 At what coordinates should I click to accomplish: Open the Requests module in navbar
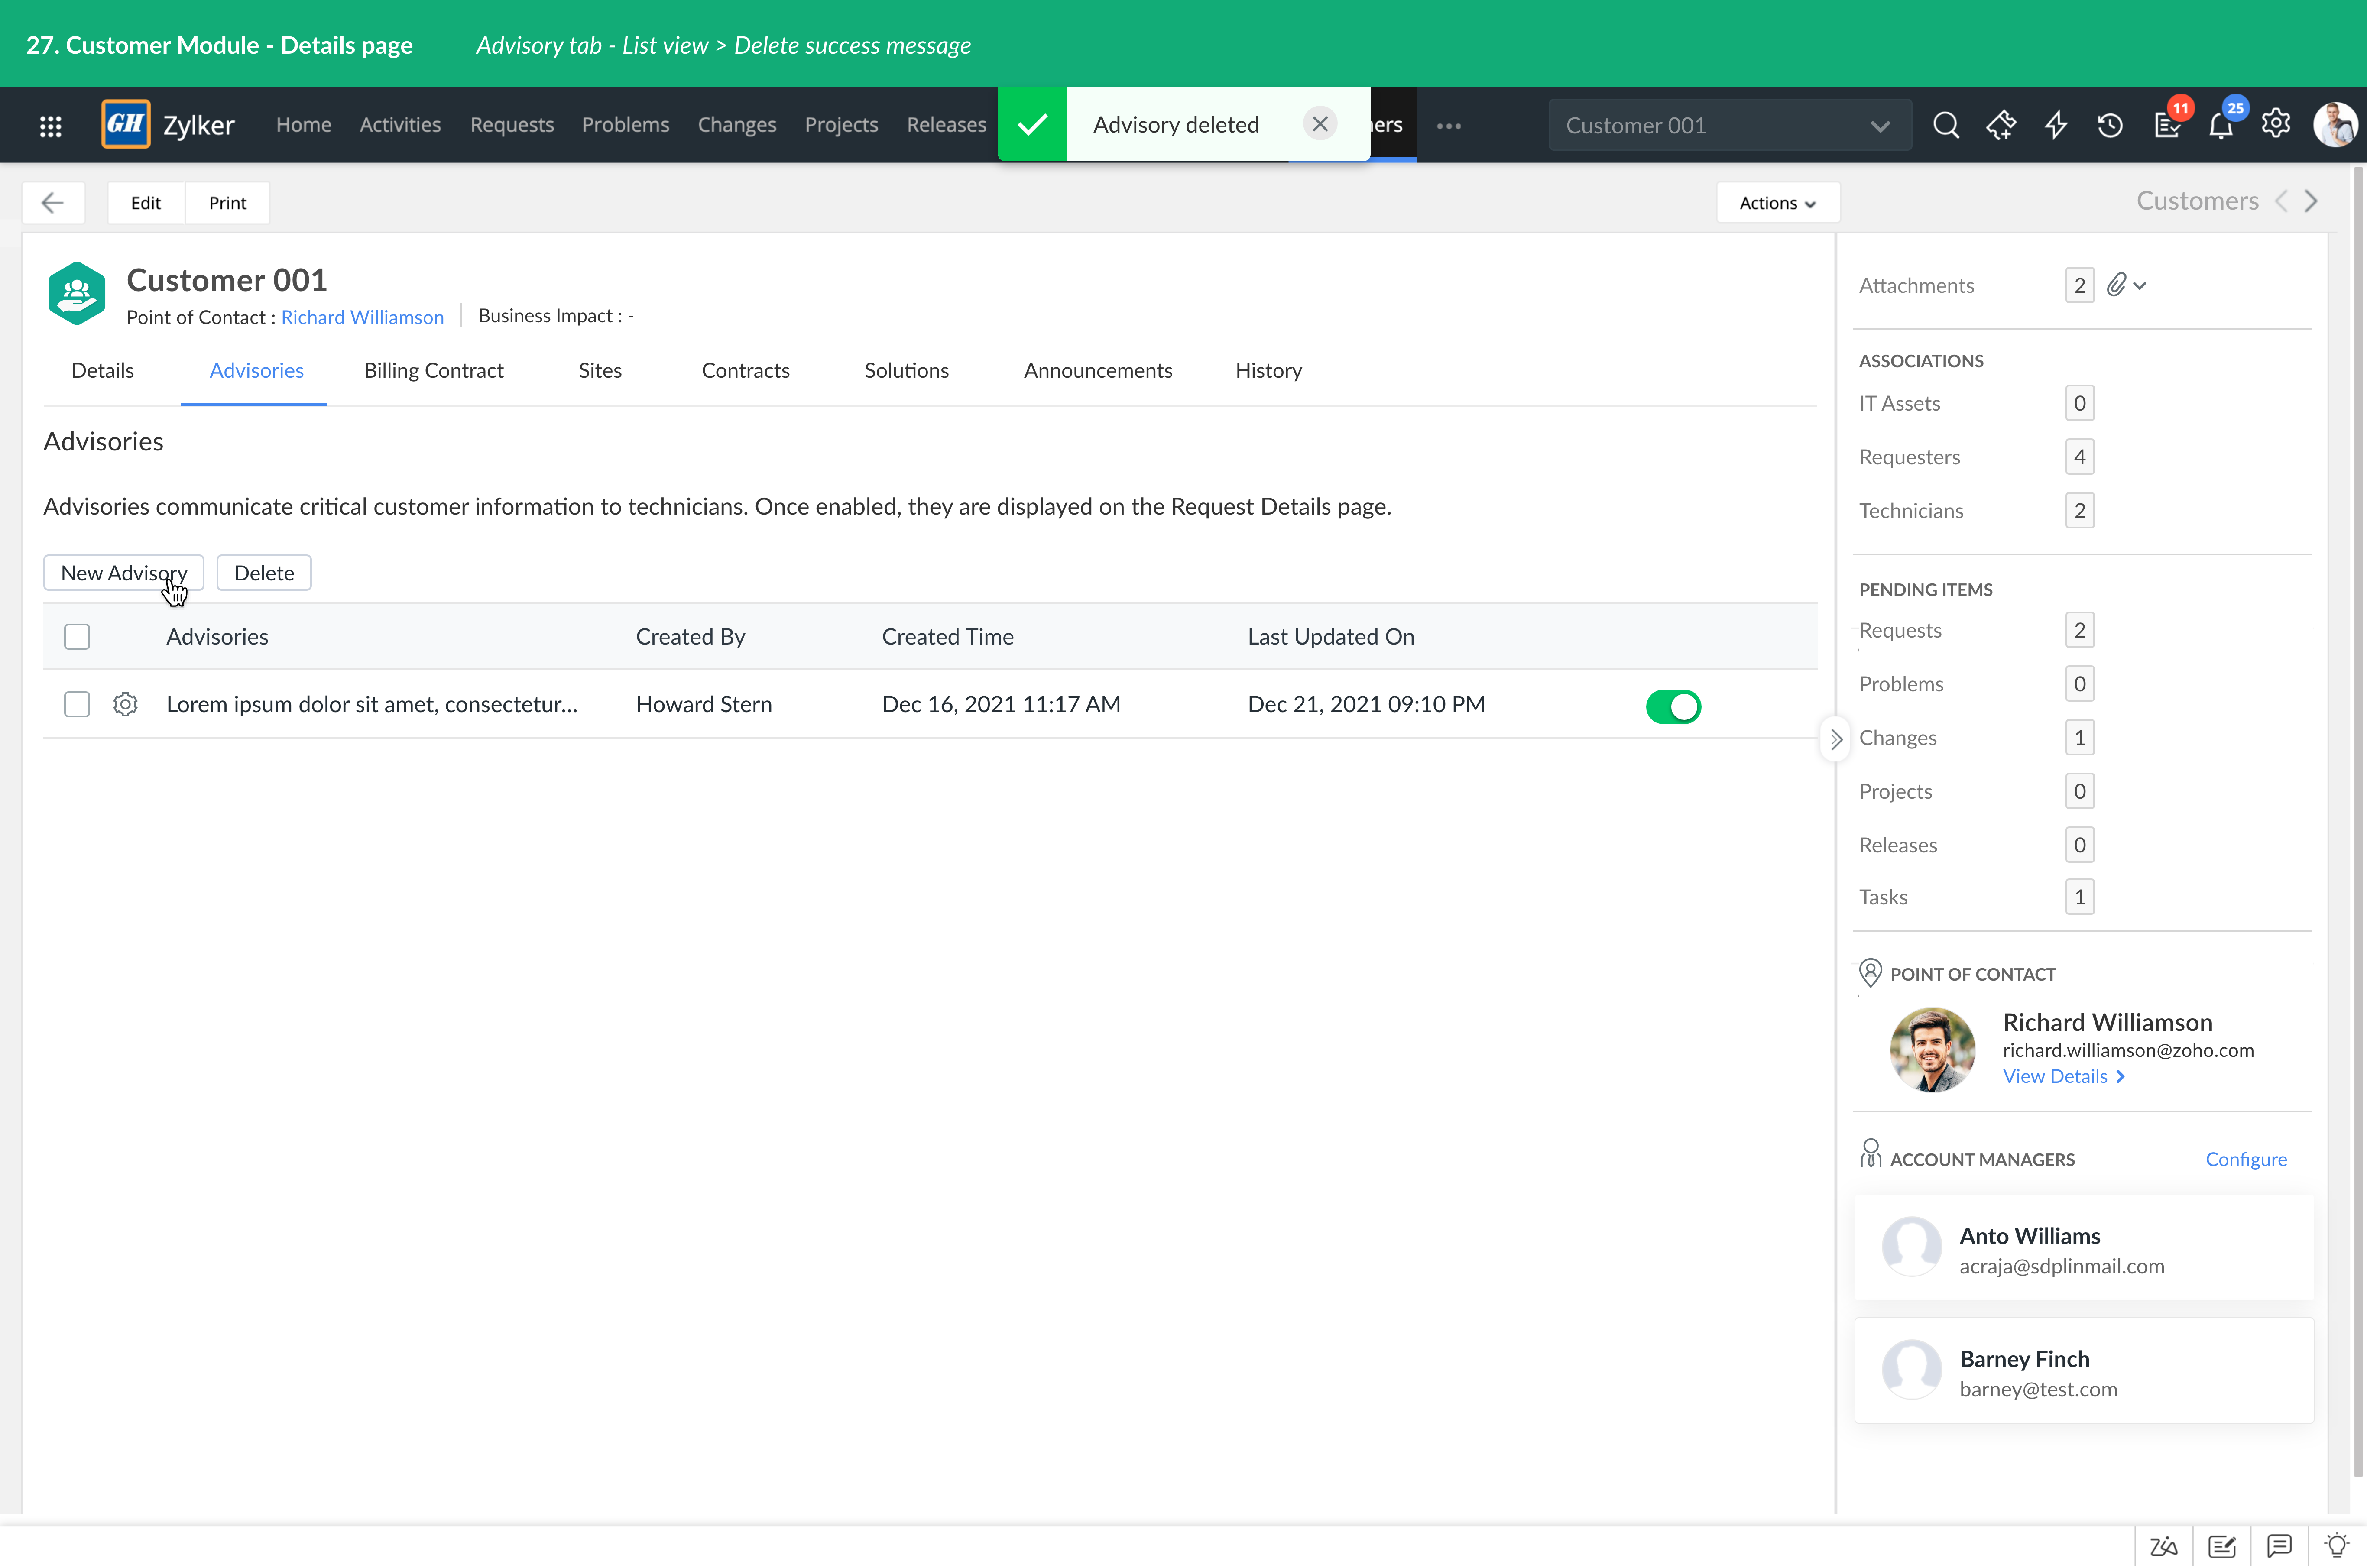512,125
